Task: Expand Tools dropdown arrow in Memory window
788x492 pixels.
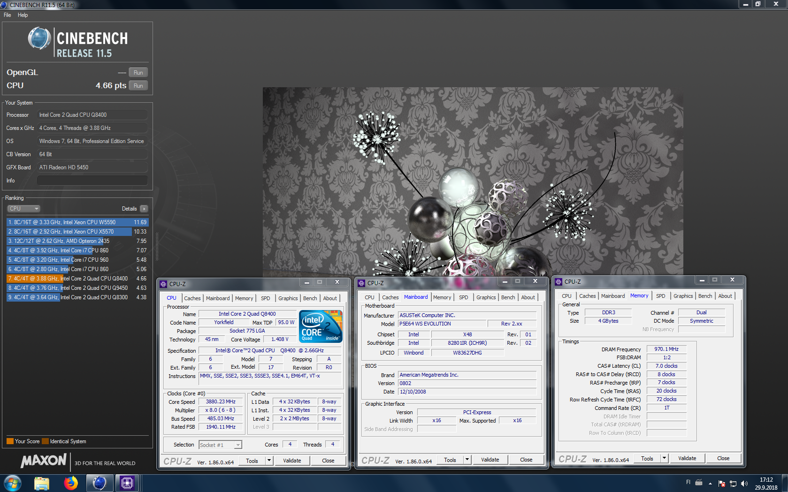Action: click(x=665, y=458)
